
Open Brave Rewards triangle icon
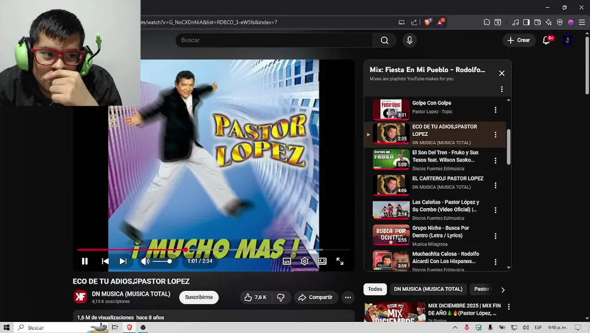440,22
